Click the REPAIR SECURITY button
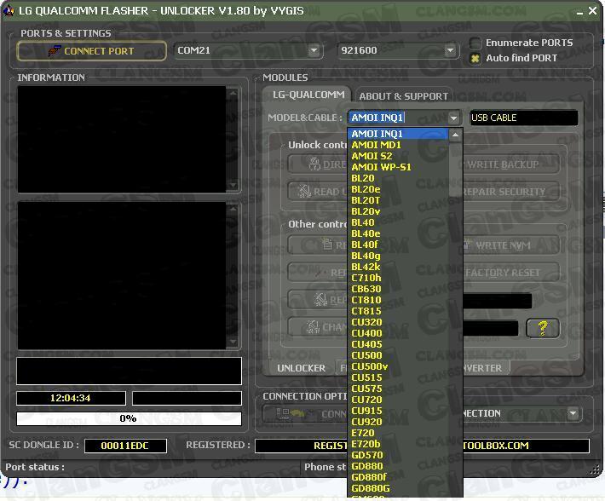The height and width of the screenshot is (501, 605). coord(510,192)
